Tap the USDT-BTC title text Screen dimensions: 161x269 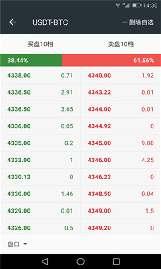pos(50,22)
